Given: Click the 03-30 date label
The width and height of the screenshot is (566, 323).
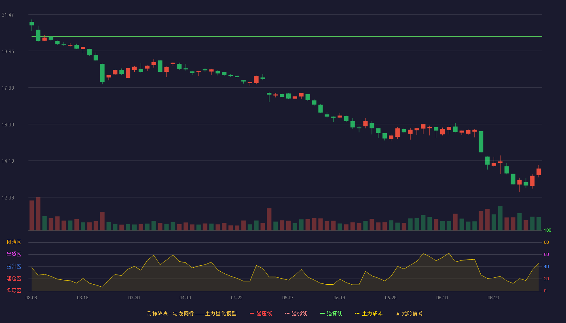Looking at the screenshot, I should click(x=134, y=298).
